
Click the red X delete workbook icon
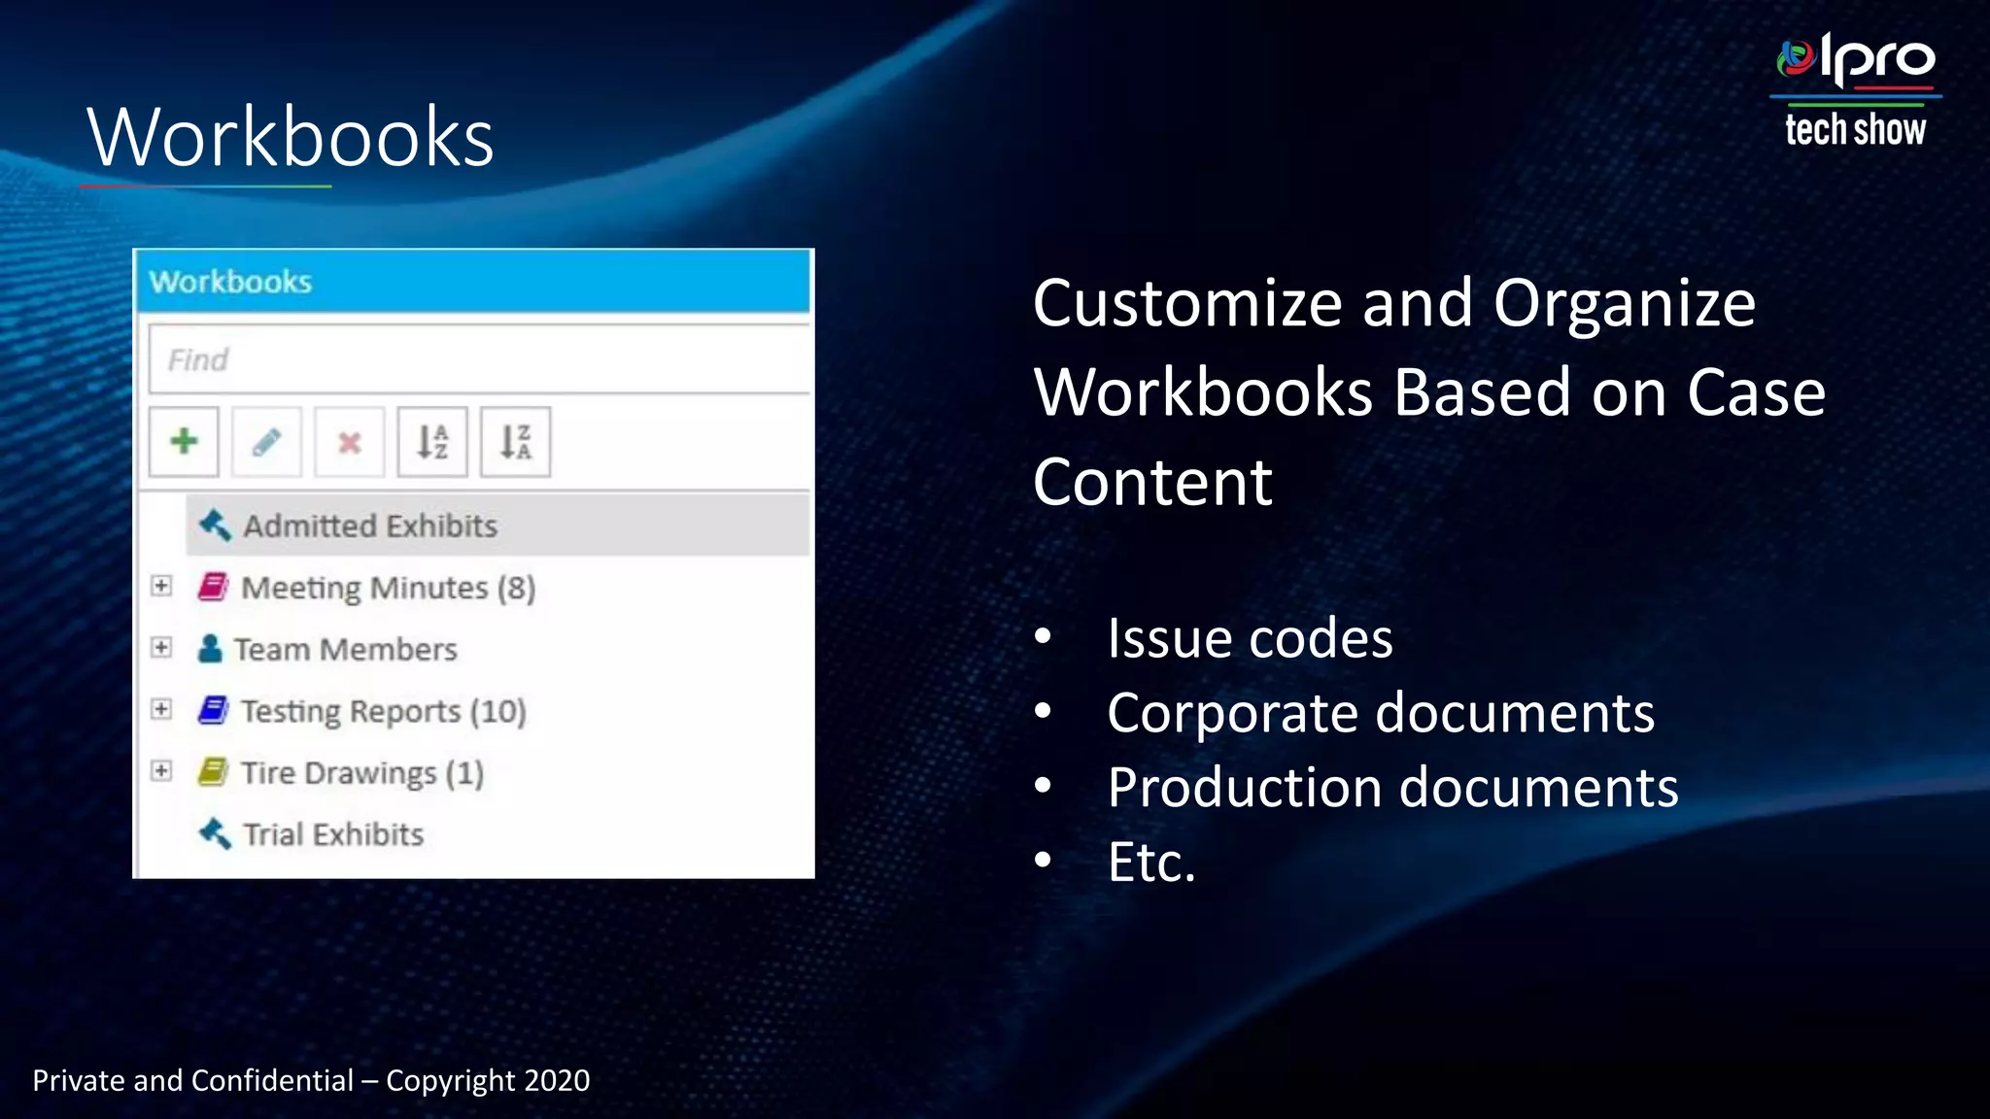(x=349, y=442)
